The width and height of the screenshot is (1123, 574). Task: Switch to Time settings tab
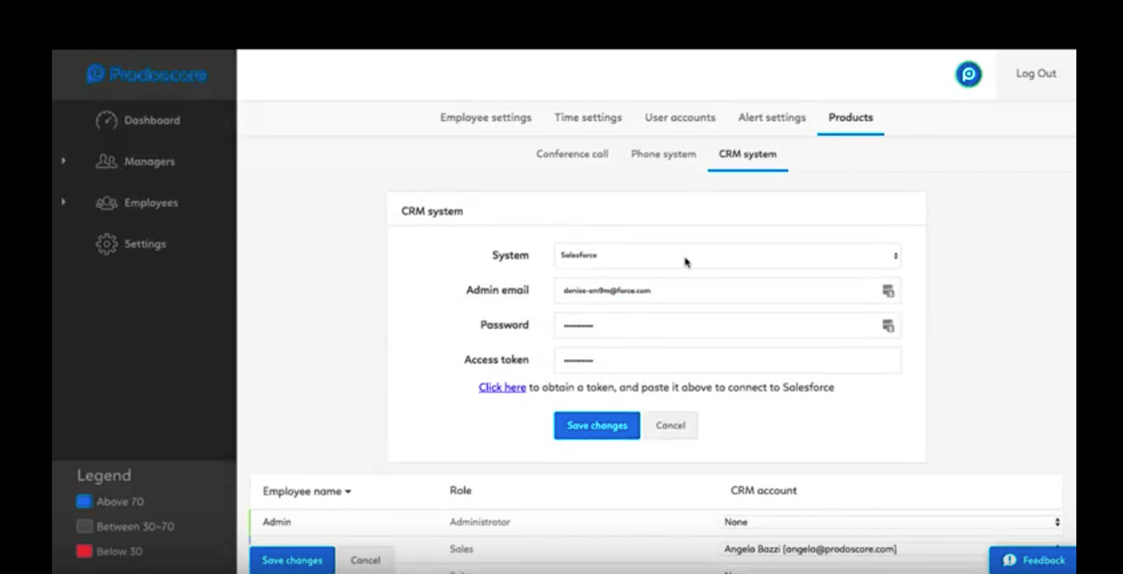(588, 117)
